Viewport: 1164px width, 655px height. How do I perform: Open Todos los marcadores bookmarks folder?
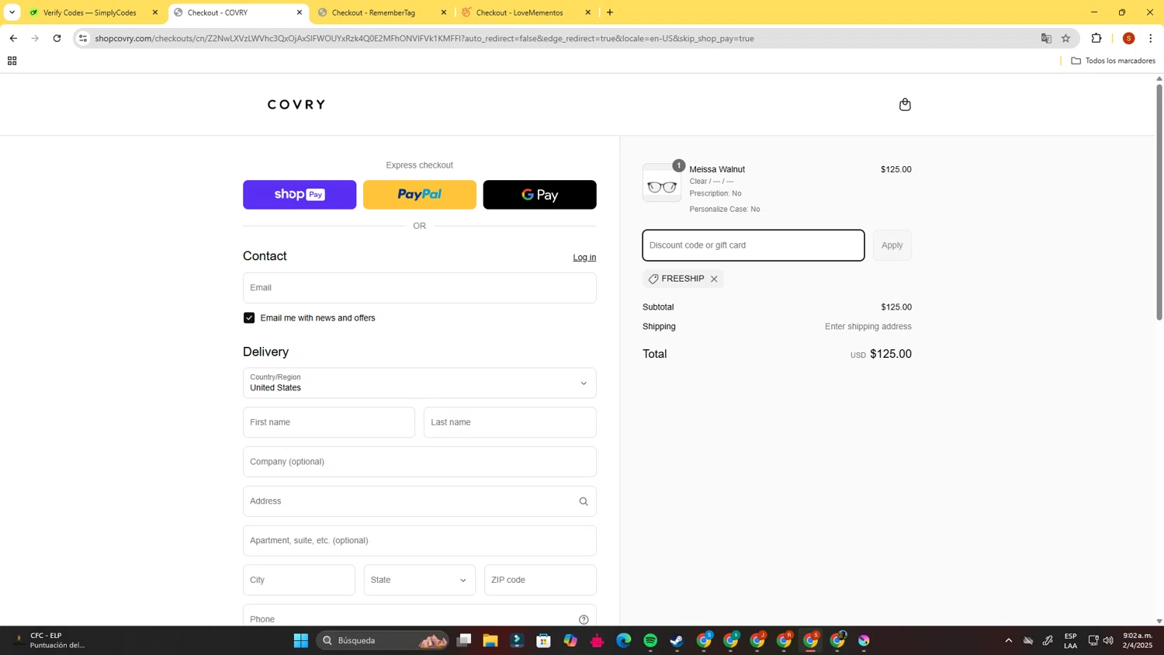point(1113,61)
